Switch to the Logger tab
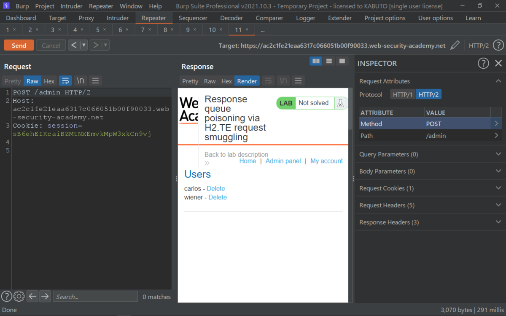This screenshot has width=506, height=316. (306, 18)
